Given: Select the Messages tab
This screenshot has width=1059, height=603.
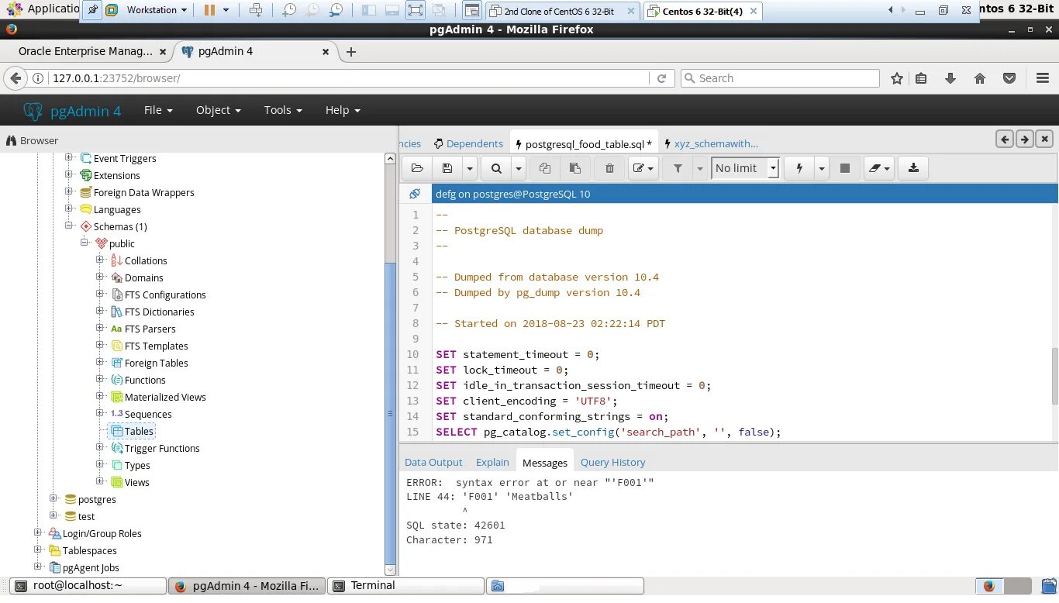Looking at the screenshot, I should coord(545,462).
